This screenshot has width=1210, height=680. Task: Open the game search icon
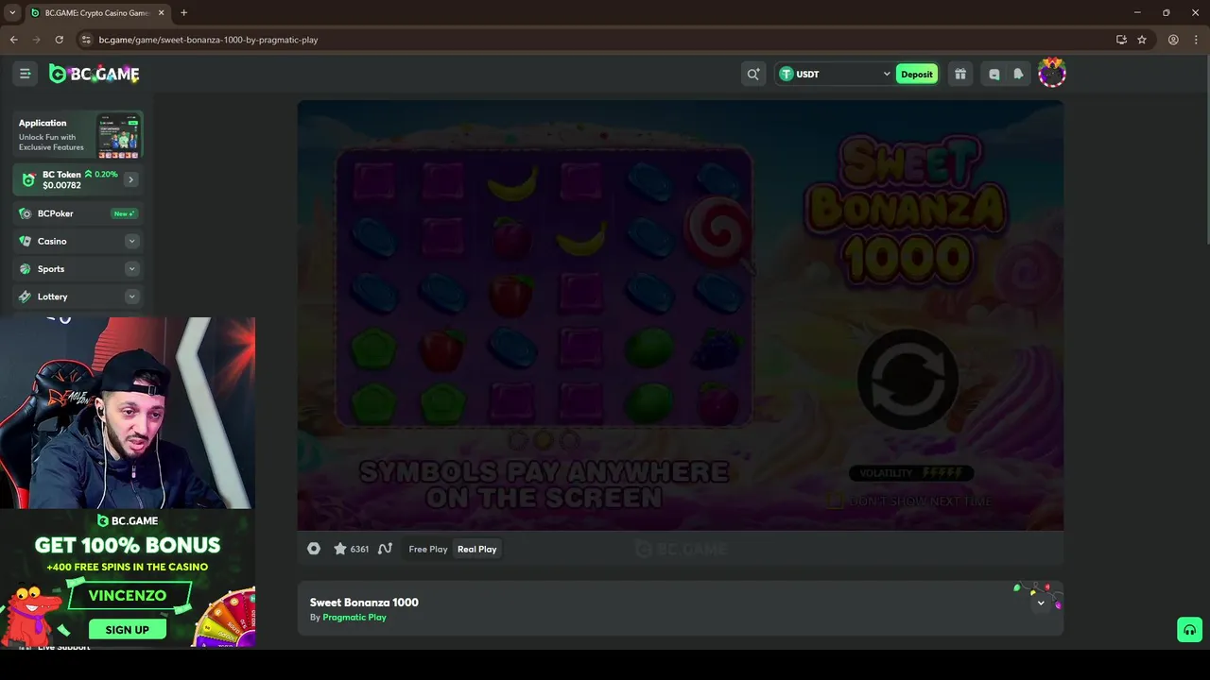pos(752,74)
